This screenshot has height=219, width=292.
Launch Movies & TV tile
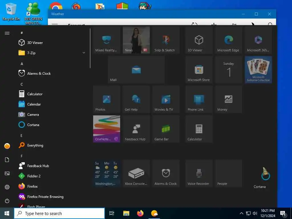tap(166, 99)
